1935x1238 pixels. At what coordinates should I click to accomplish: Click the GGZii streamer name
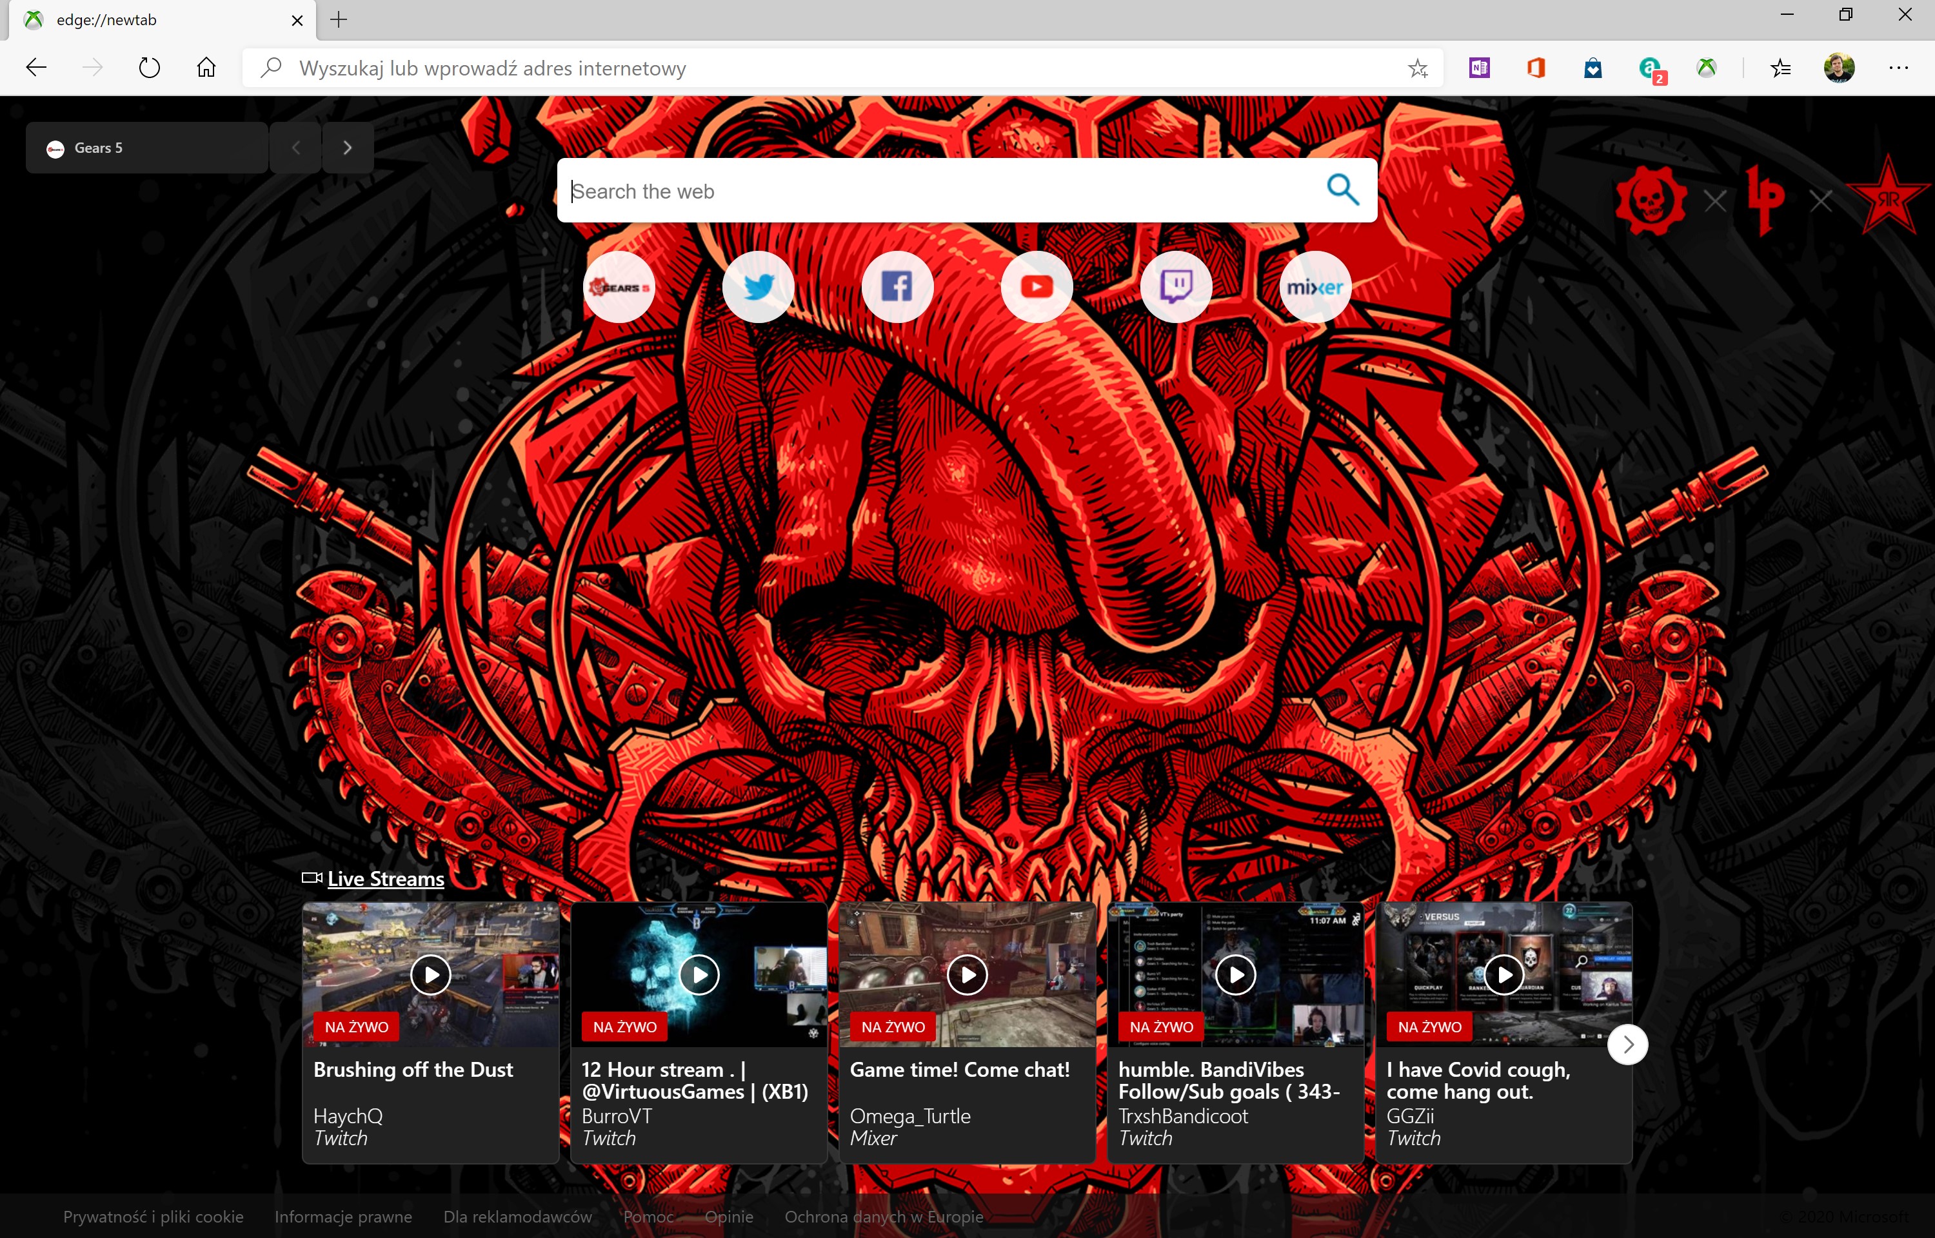[x=1410, y=1115]
